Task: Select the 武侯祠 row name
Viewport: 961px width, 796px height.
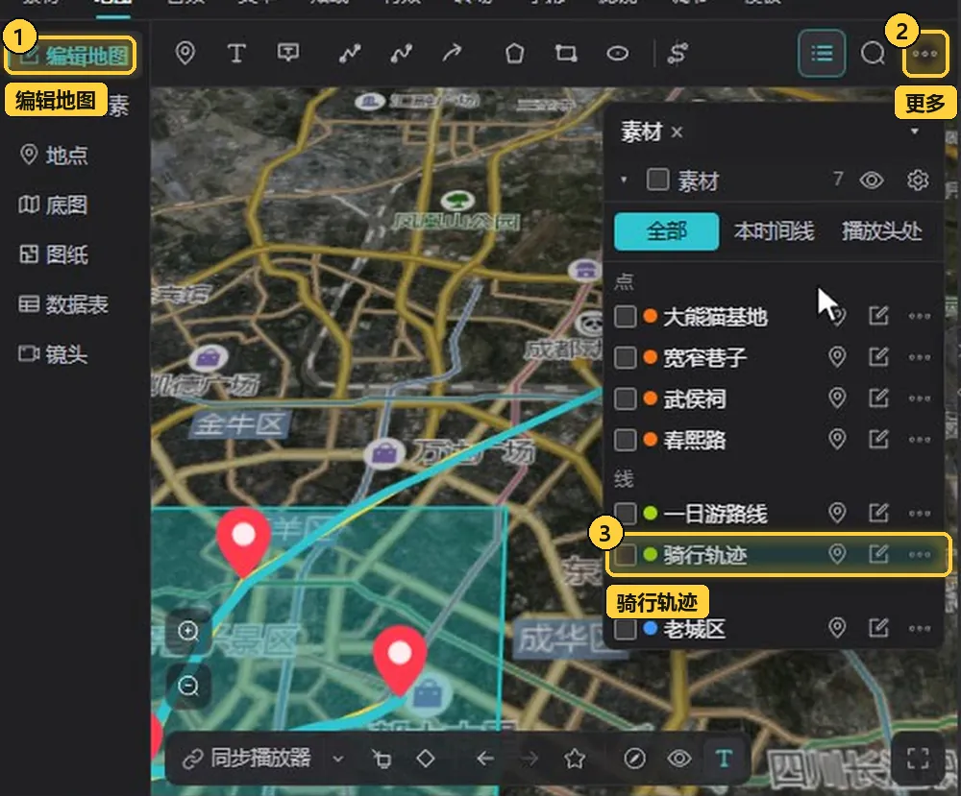Action: click(x=695, y=398)
